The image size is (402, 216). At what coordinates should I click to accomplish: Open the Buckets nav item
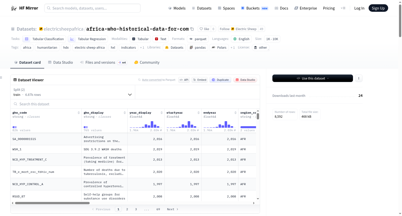(254, 8)
